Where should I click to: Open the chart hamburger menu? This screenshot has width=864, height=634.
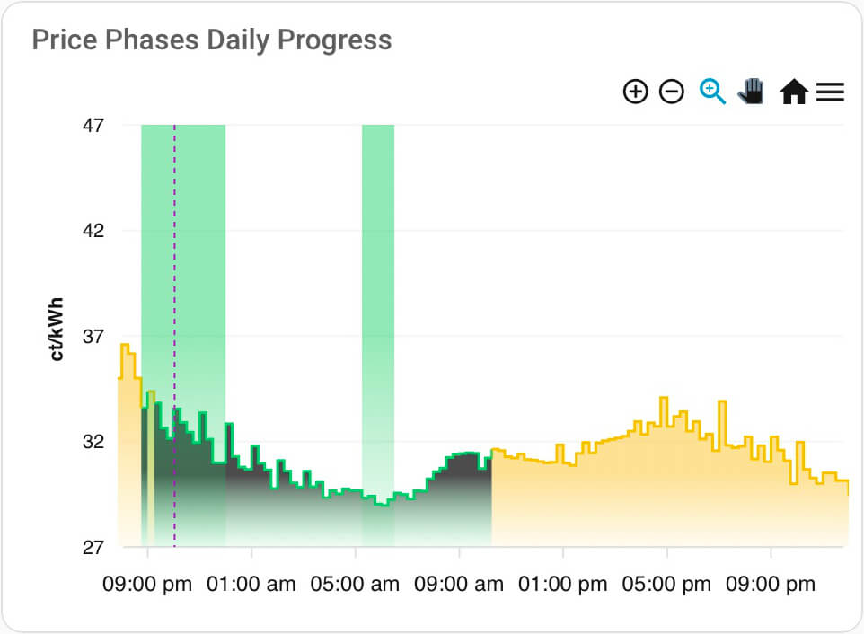[x=830, y=92]
